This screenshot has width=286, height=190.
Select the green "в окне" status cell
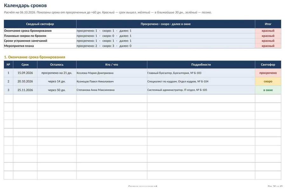pyautogui.click(x=268, y=90)
